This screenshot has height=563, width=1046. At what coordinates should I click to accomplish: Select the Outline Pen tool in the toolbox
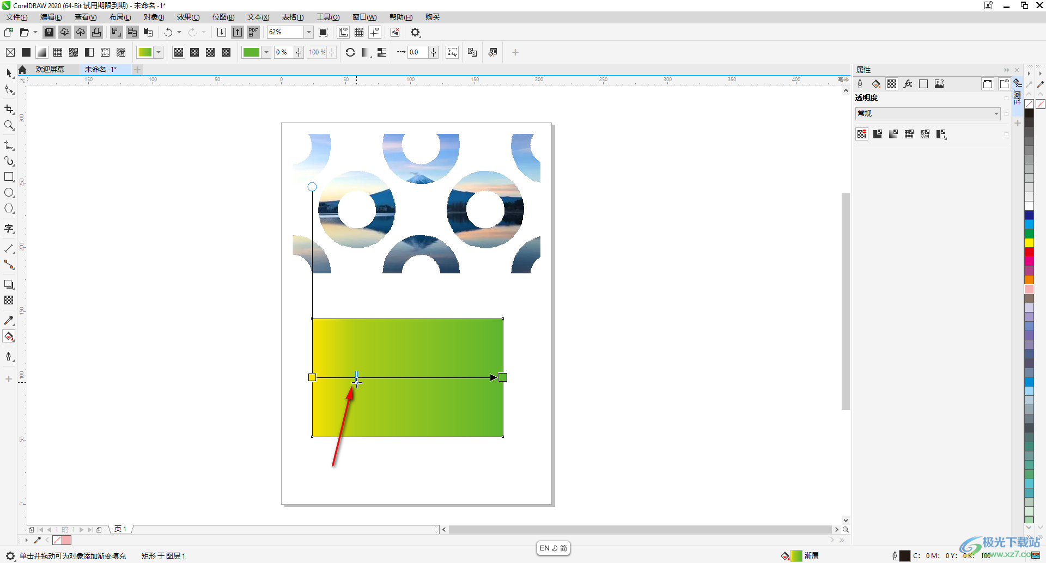pos(9,357)
